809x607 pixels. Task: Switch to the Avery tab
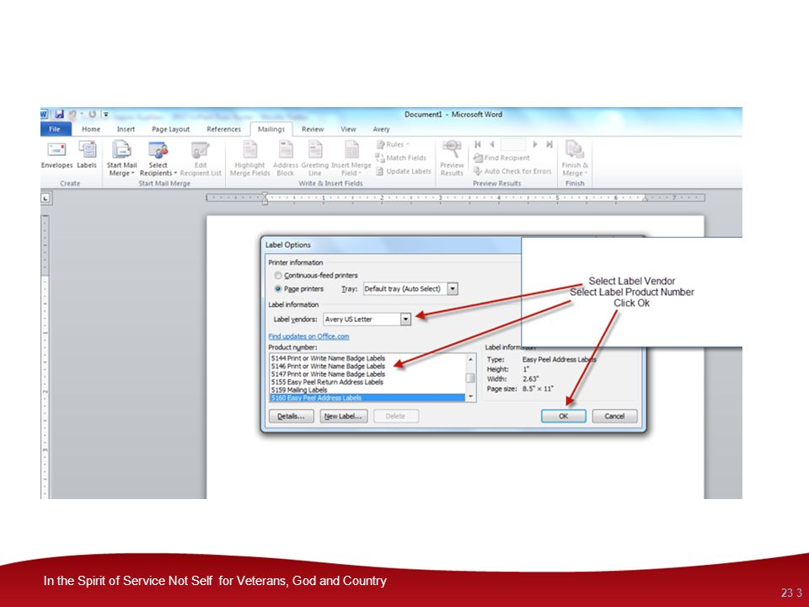(x=381, y=129)
